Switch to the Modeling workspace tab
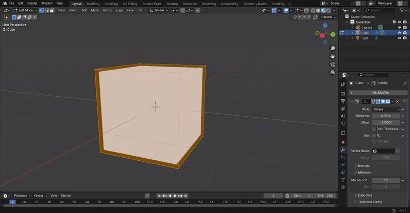This screenshot has width=410, height=213. click(93, 4)
